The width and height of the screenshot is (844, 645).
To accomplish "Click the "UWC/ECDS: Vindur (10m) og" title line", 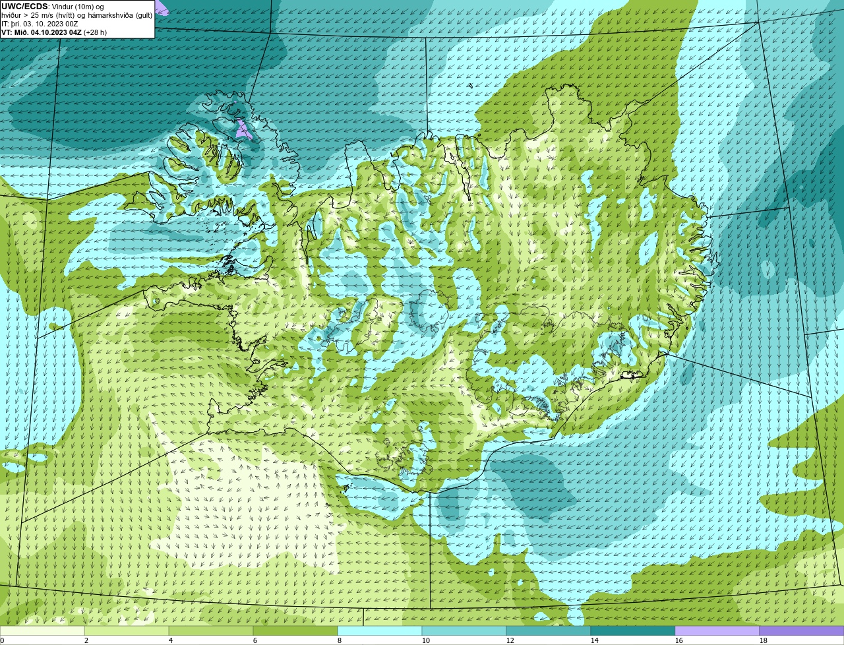I will click(53, 7).
